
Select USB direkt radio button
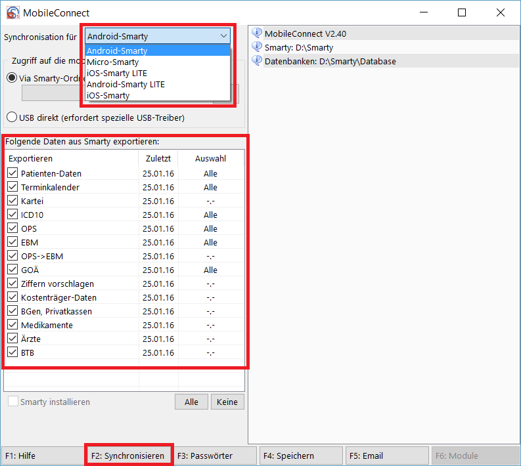pos(12,117)
